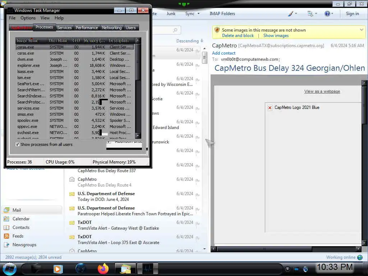Click the envelope icon for the Today in DOD message

[x=72, y=194]
